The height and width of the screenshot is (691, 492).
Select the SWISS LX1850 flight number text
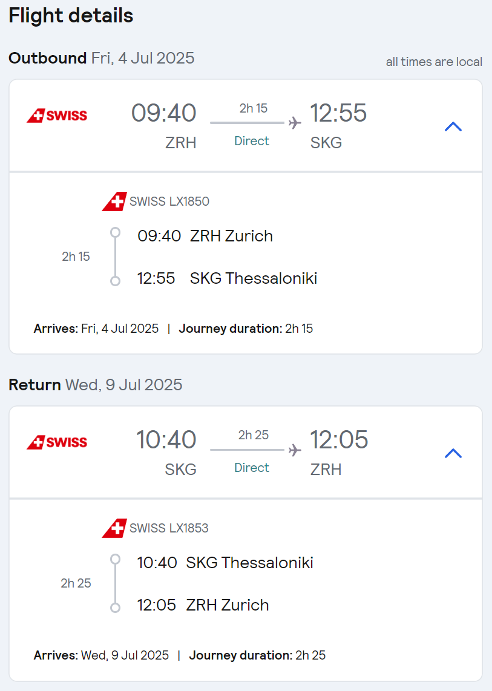click(169, 201)
